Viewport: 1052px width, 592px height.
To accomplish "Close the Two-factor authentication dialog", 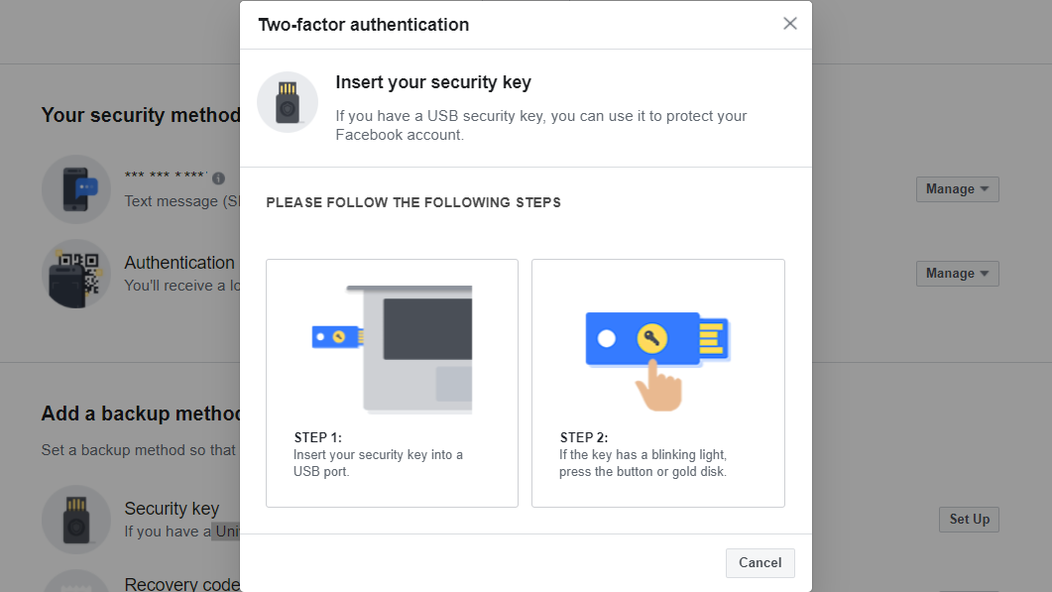I will [789, 24].
